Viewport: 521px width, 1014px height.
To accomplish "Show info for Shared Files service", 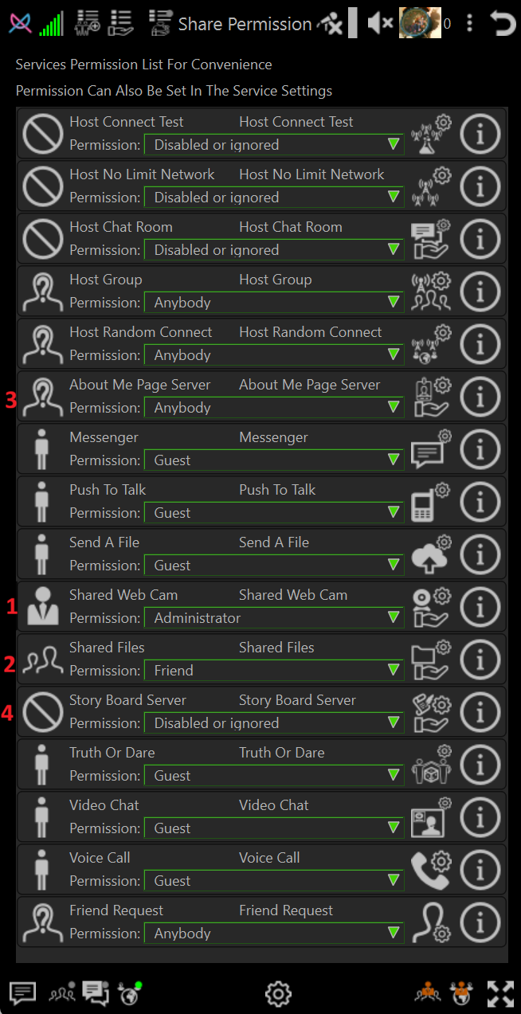I will click(481, 660).
